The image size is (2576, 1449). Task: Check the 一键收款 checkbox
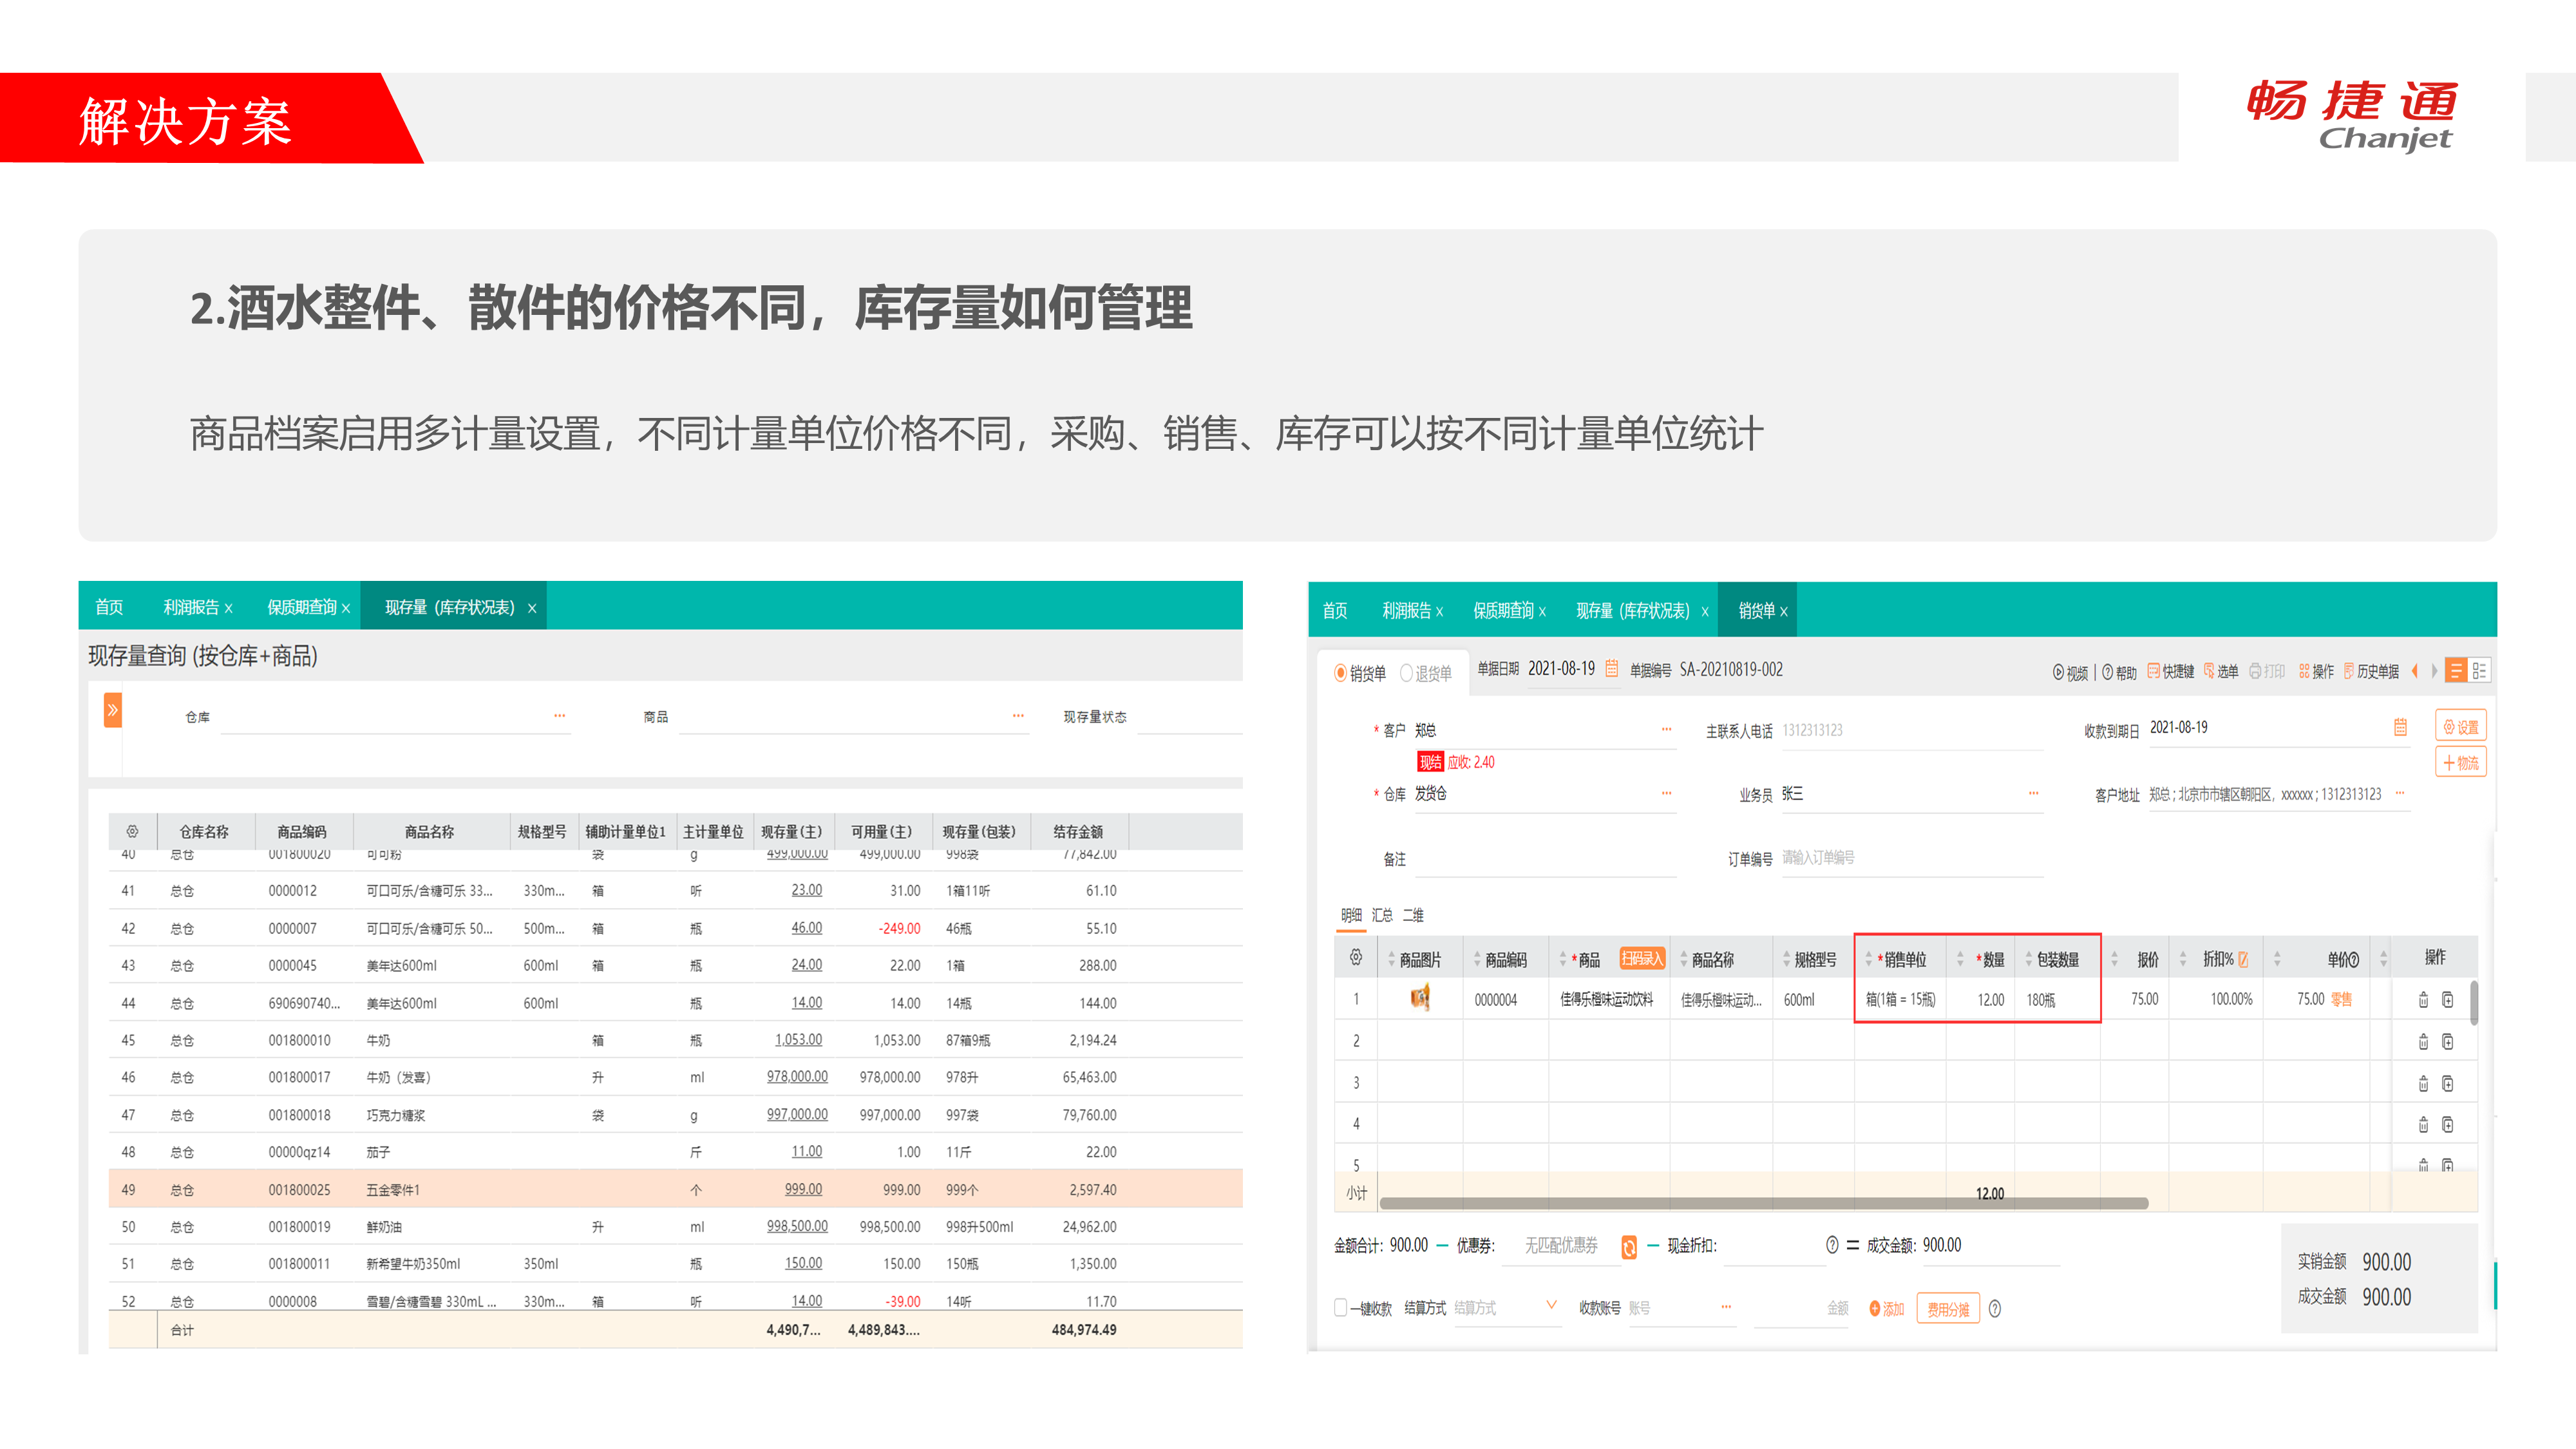(x=1340, y=1307)
